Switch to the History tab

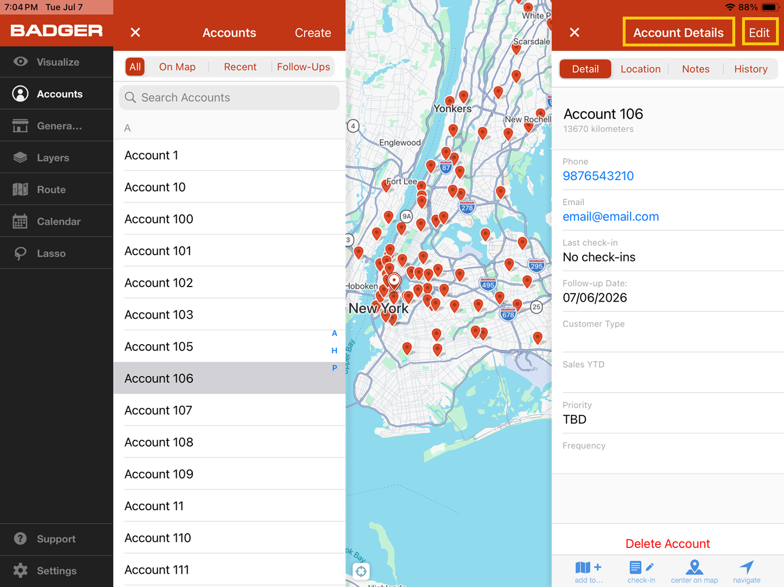751,69
